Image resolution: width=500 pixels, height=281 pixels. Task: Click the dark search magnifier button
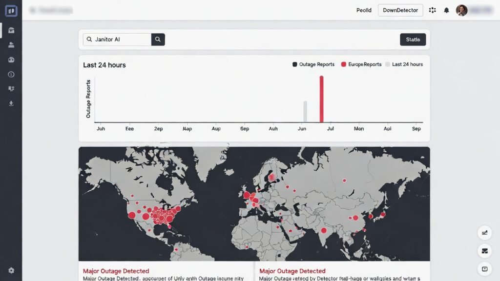(158, 40)
